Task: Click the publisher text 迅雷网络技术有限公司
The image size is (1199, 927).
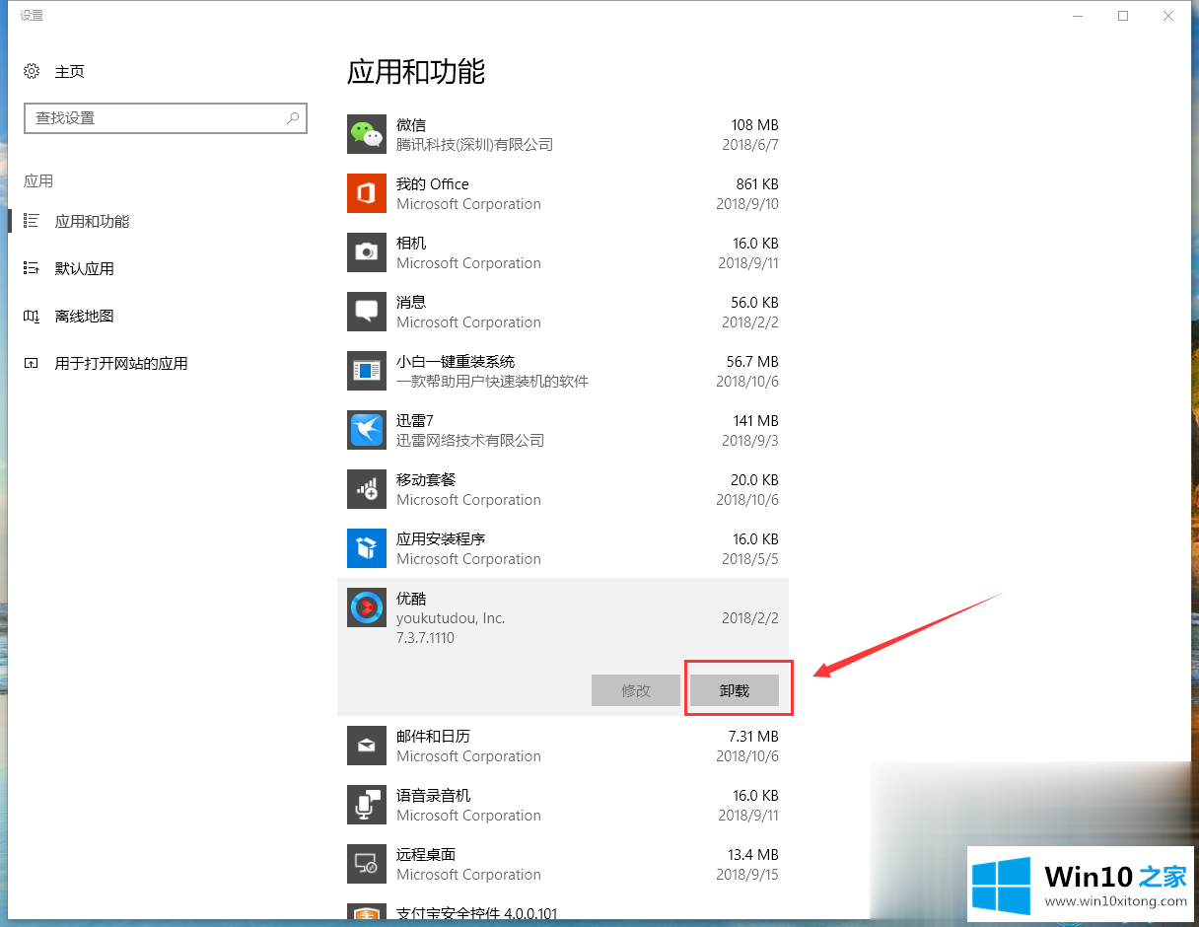Action: [x=470, y=440]
